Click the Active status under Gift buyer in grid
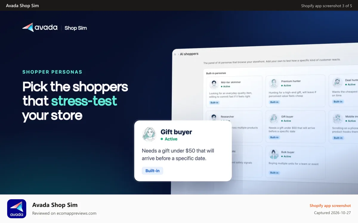This screenshot has height=223, width=358. coord(286,121)
